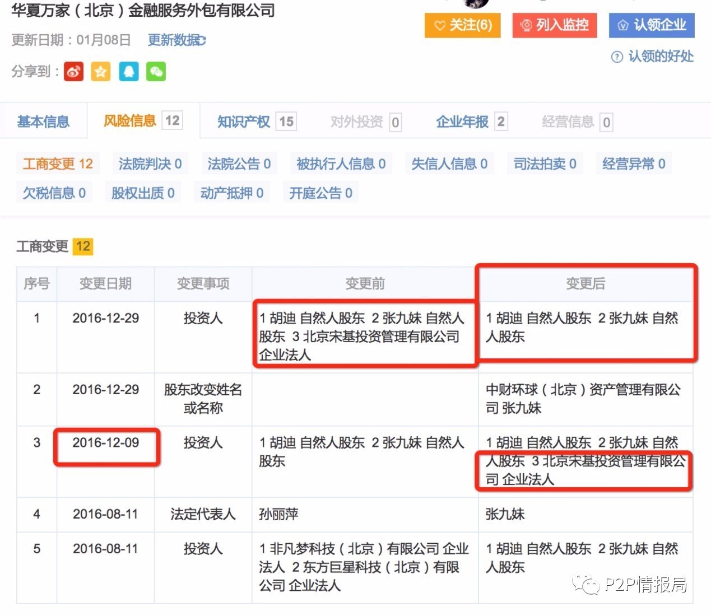The height and width of the screenshot is (616, 711).
Task: Click the 法定代表人 cell
Action: pyautogui.click(x=203, y=514)
